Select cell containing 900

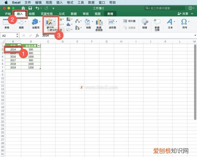click(x=31, y=60)
